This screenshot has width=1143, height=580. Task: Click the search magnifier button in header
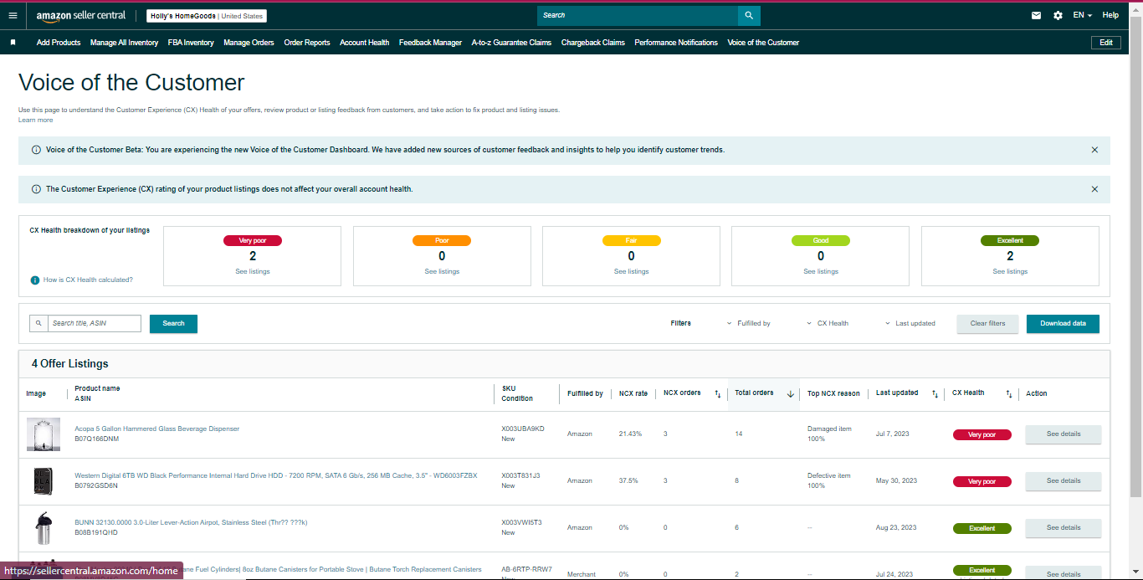click(x=749, y=15)
